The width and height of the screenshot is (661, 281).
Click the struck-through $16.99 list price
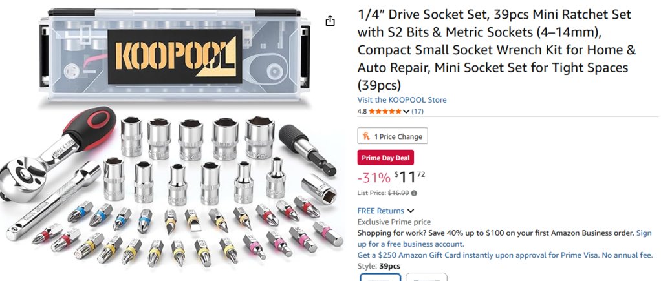[x=398, y=193]
